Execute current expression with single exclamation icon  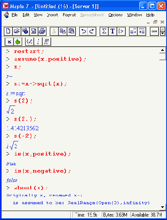(x=38, y=41)
